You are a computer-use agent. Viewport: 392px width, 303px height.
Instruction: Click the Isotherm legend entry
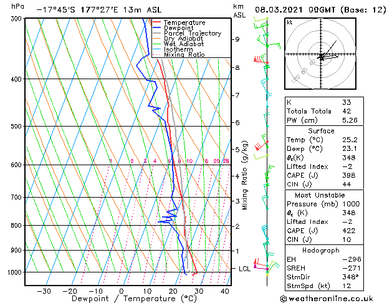pyautogui.click(x=173, y=49)
